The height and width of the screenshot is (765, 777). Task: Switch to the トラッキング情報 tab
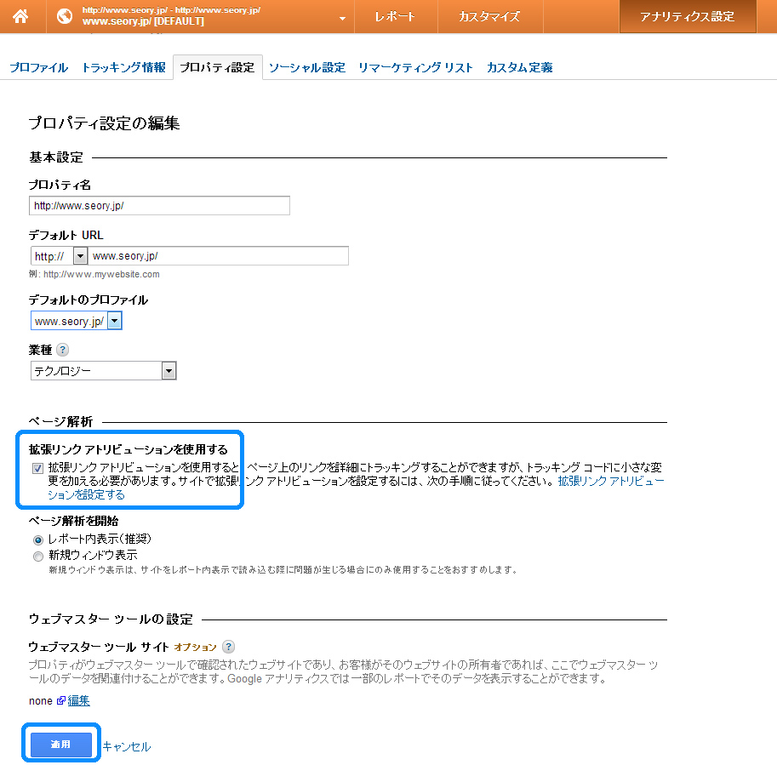[123, 68]
